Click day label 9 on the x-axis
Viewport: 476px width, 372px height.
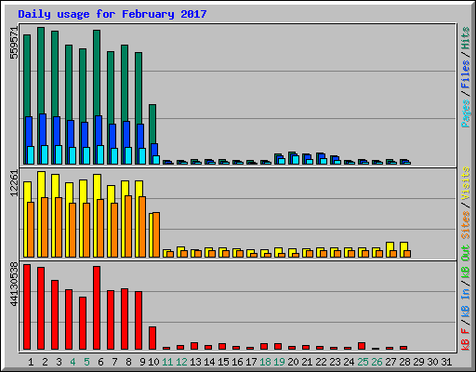142,362
